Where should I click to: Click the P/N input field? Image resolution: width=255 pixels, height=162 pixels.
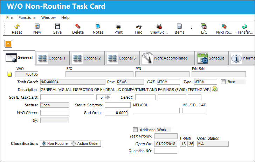tap(162, 74)
